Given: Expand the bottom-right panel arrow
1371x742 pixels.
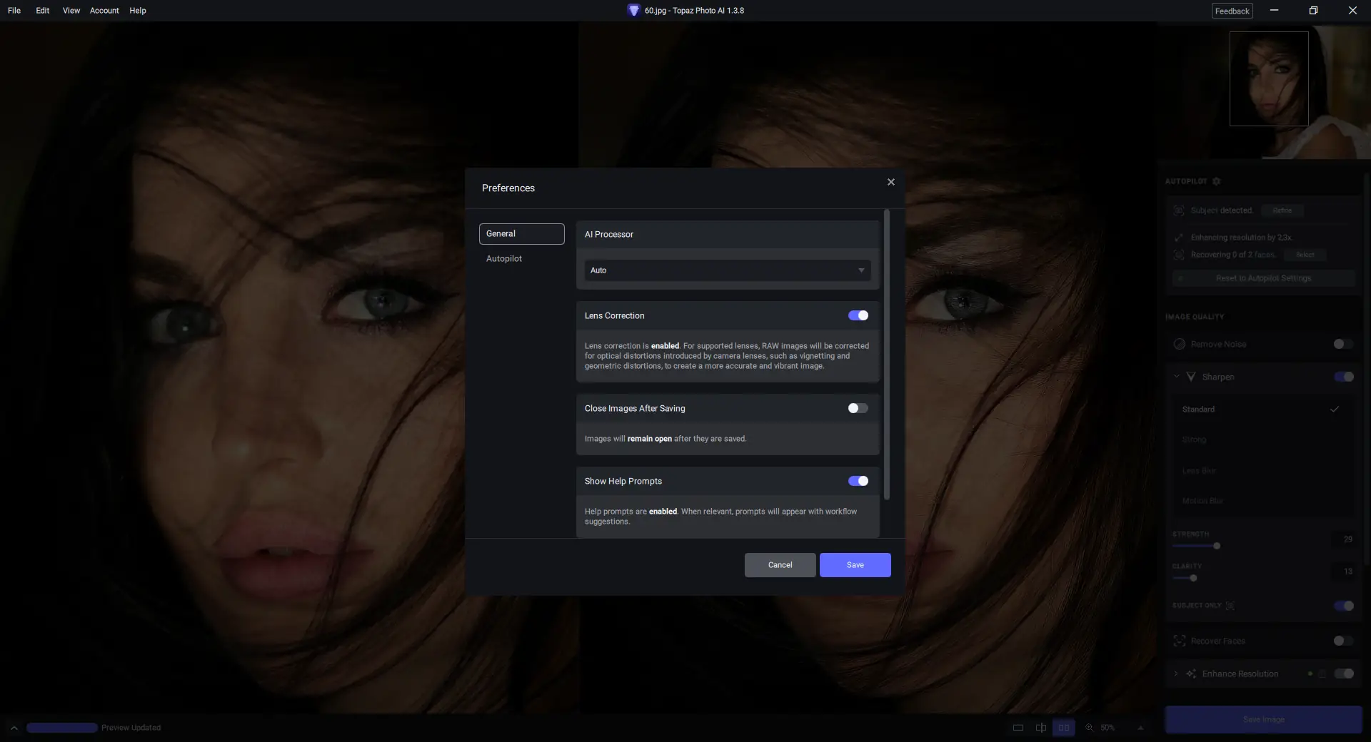Looking at the screenshot, I should coord(1140,728).
